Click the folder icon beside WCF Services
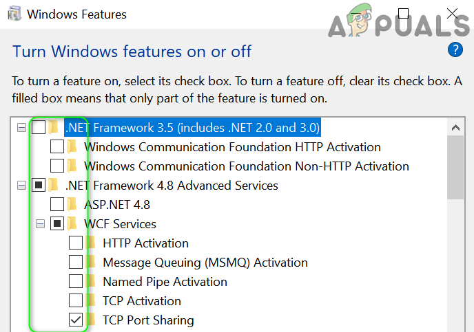Image resolution: width=474 pixels, height=332 pixels. 72,223
